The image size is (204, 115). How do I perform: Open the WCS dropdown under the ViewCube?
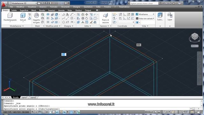195,46
